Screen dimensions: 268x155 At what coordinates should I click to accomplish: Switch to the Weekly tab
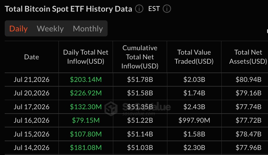click(50, 29)
